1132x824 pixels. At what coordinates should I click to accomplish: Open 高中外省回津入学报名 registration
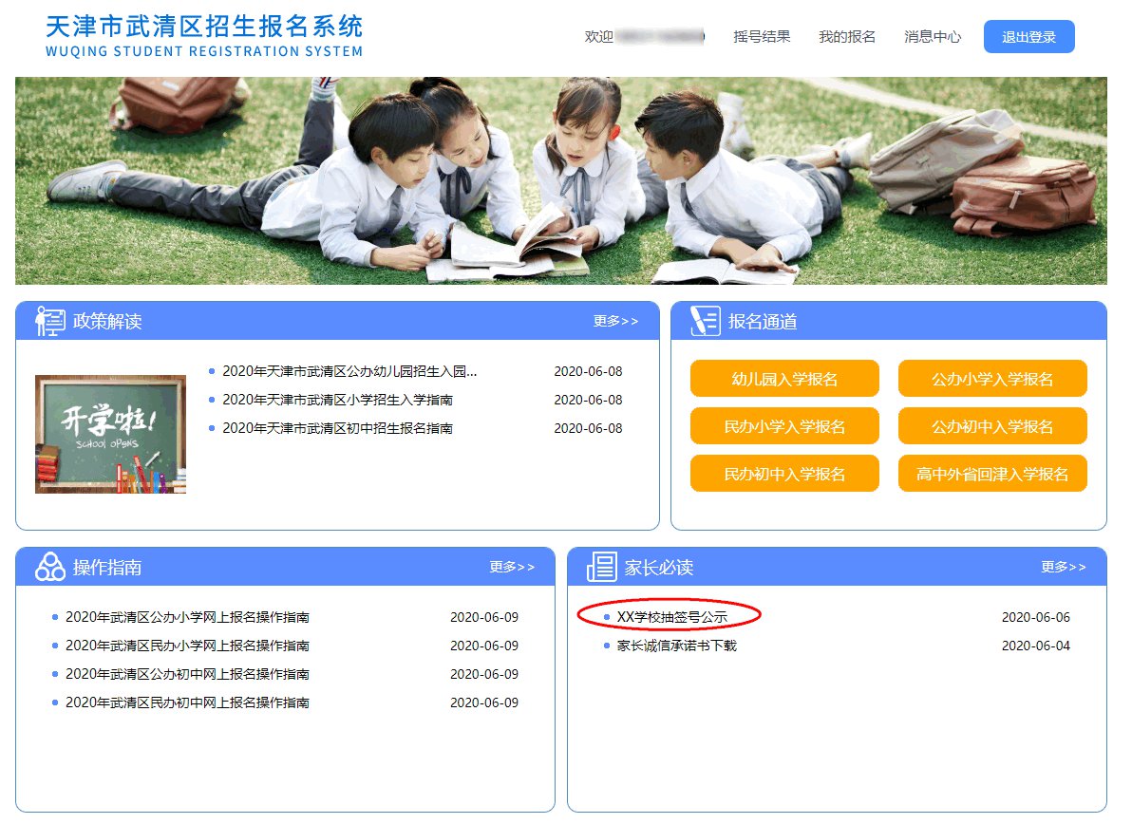pyautogui.click(x=992, y=474)
